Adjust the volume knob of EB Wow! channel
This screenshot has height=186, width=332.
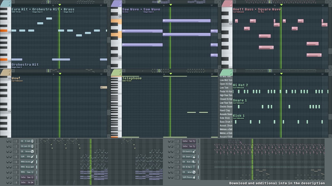[x=172, y=172]
